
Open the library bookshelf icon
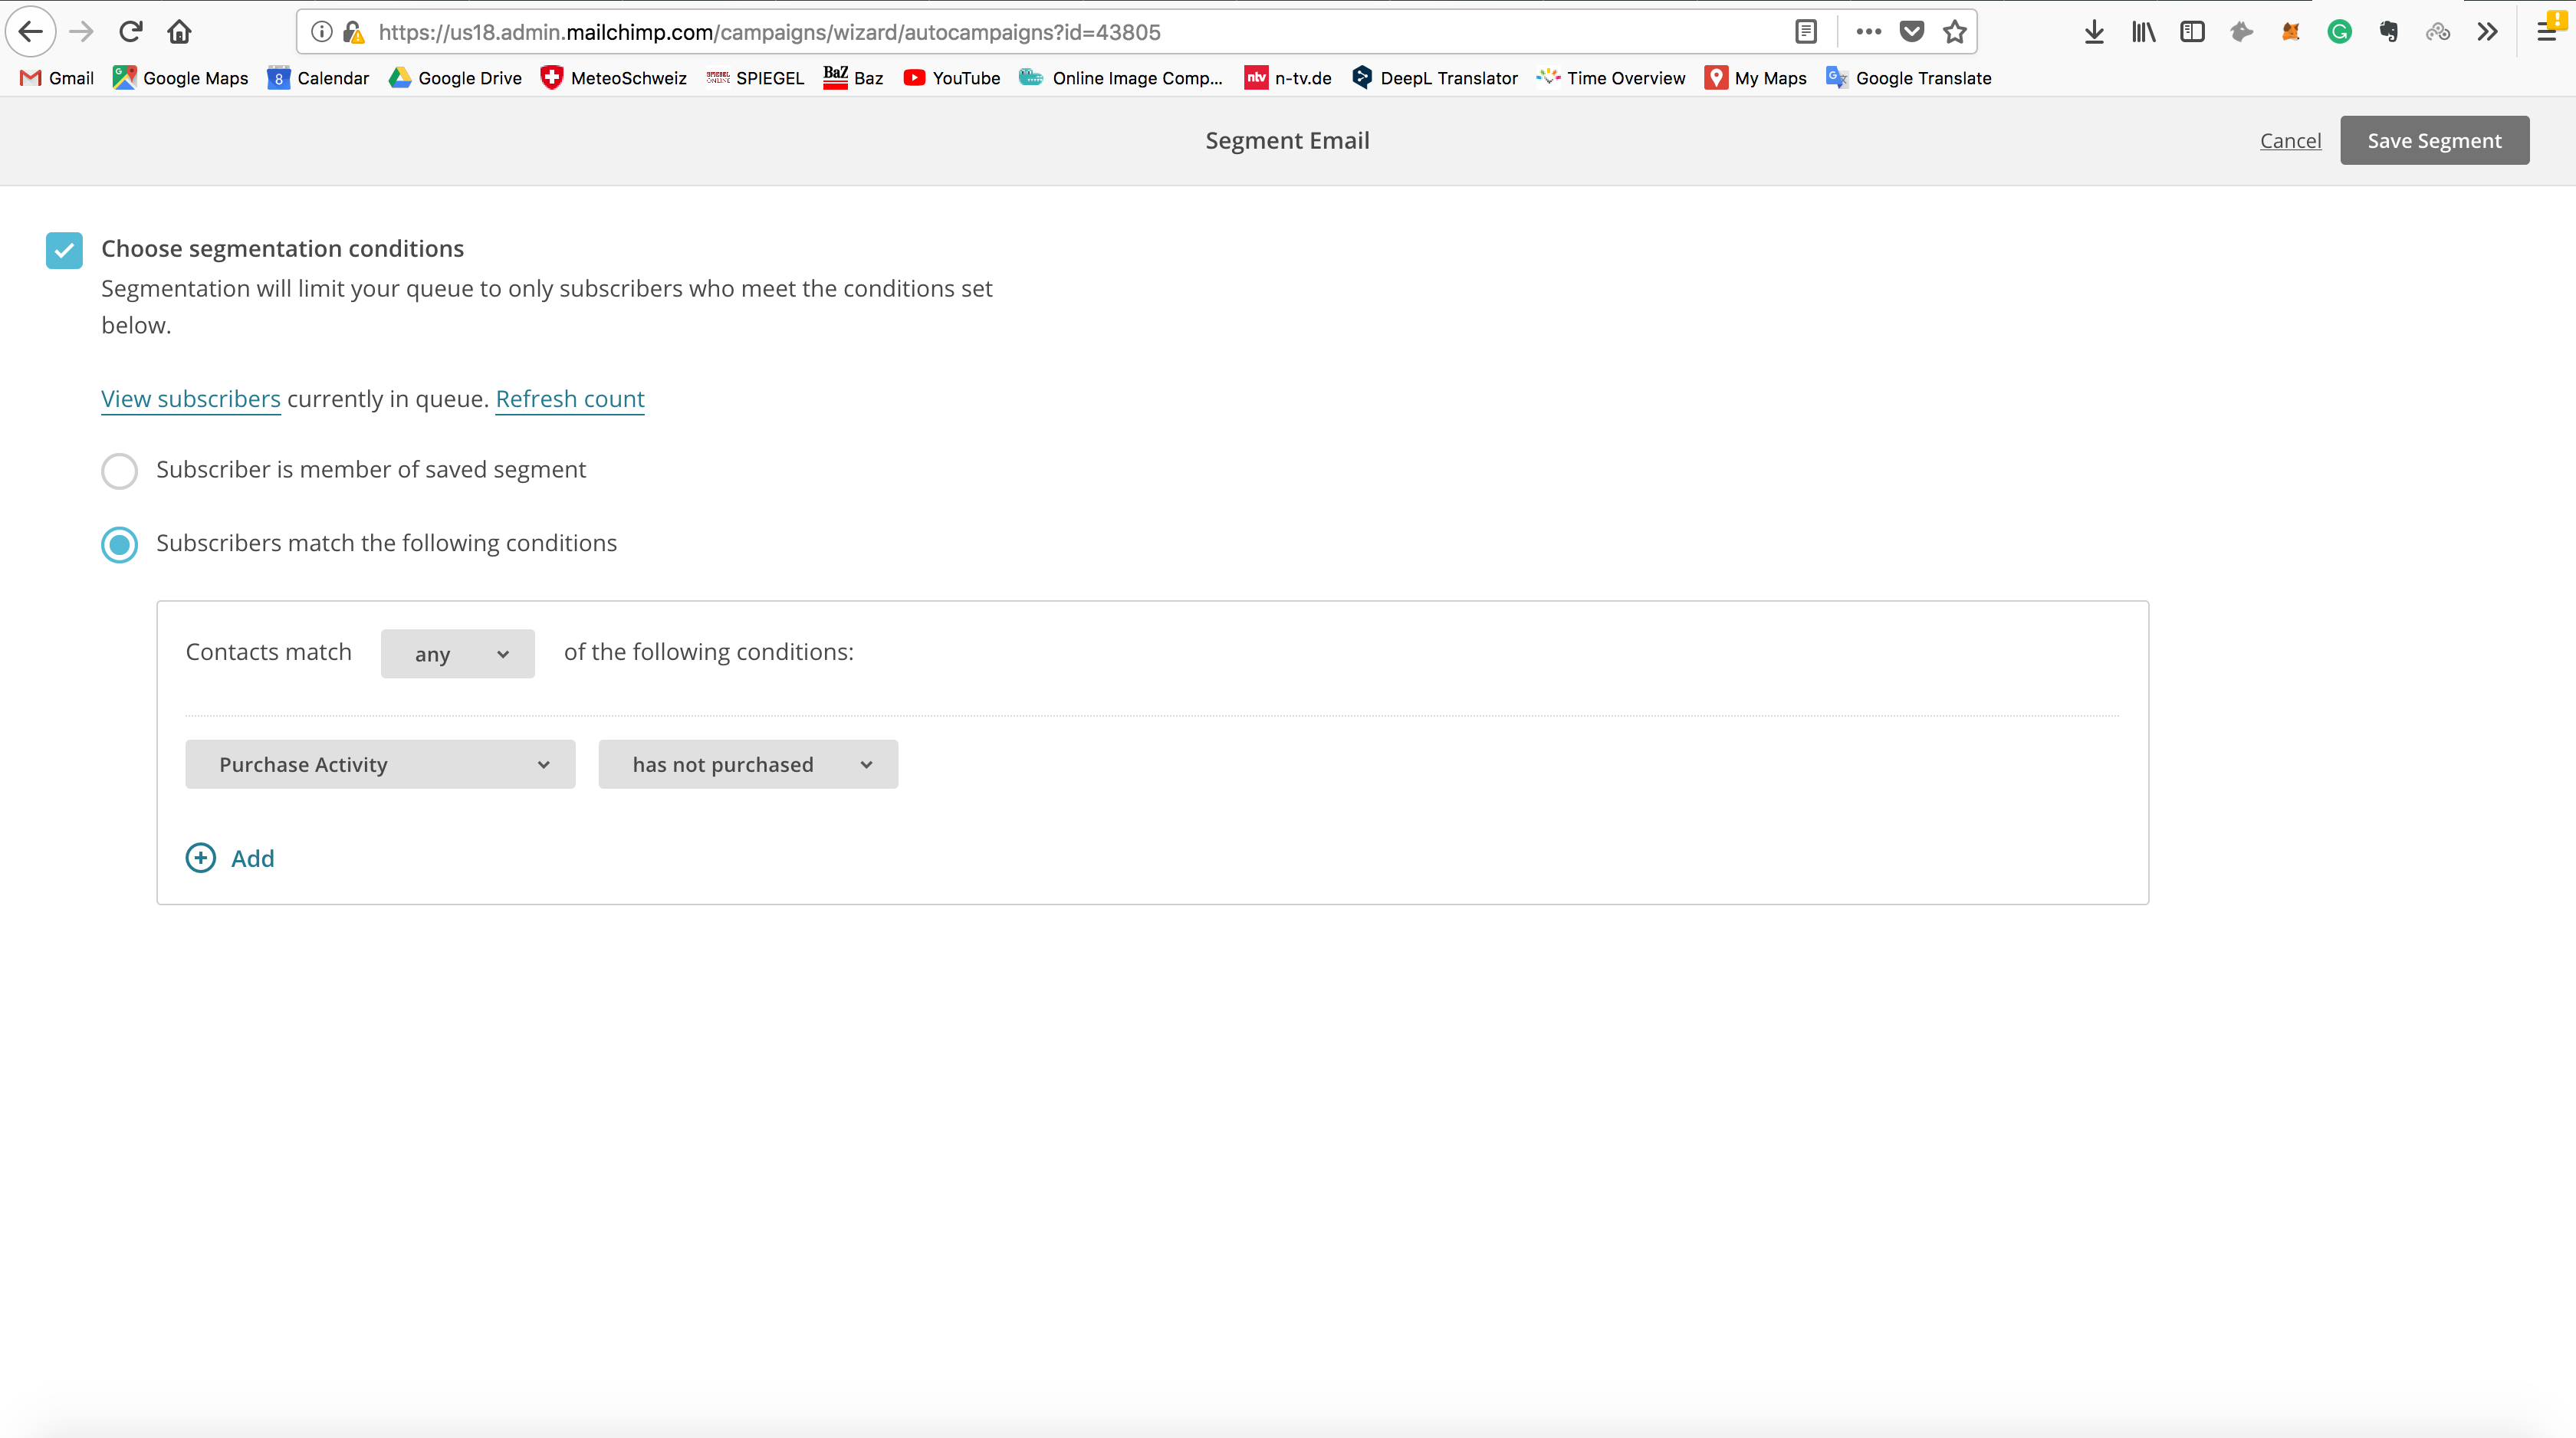[2143, 32]
